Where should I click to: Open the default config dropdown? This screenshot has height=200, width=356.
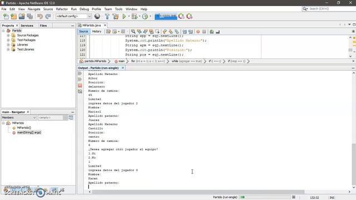tap(90, 16)
